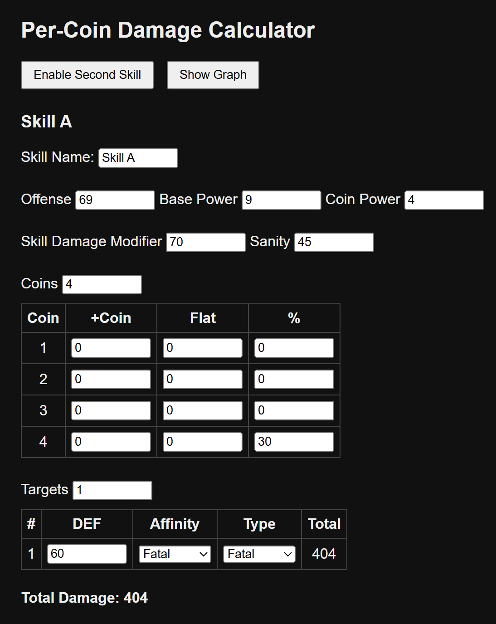
Task: Click the 'Skill A' section heading
Action: click(47, 122)
